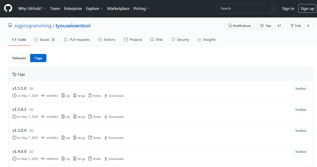This screenshot has width=317, height=167.
Task: Expand the v1.5.0.0 ellipsis details
Action: click(31, 131)
